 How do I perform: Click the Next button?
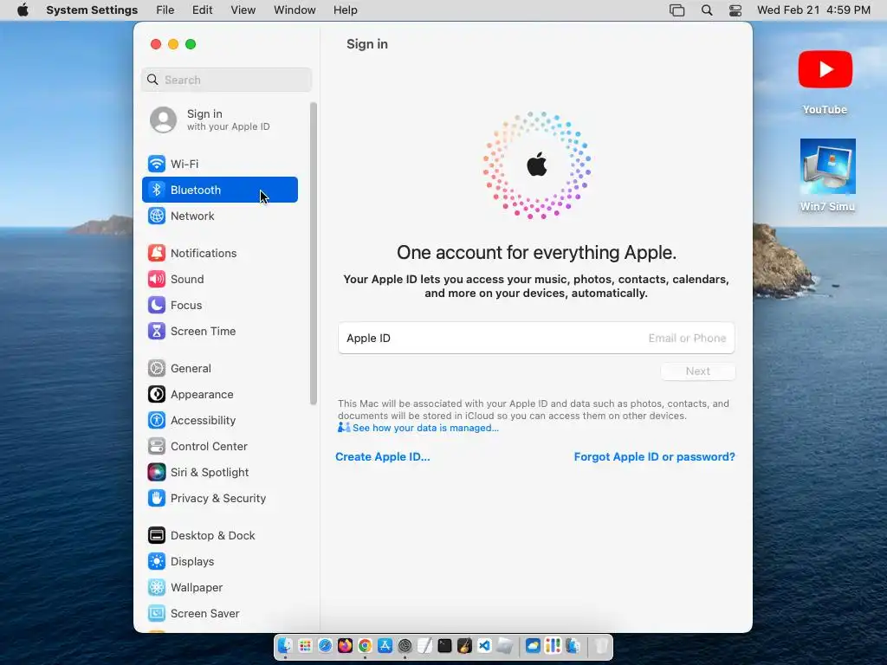coord(698,371)
